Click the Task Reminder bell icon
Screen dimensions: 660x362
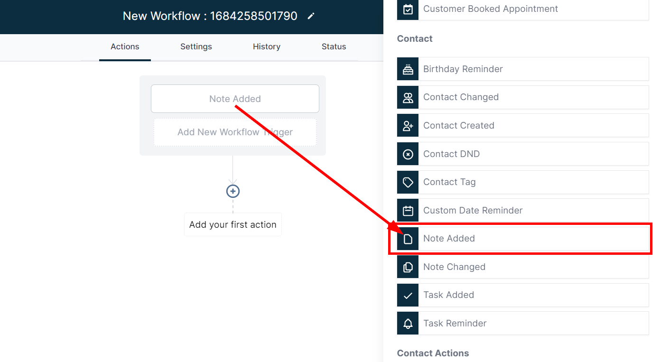(x=408, y=324)
